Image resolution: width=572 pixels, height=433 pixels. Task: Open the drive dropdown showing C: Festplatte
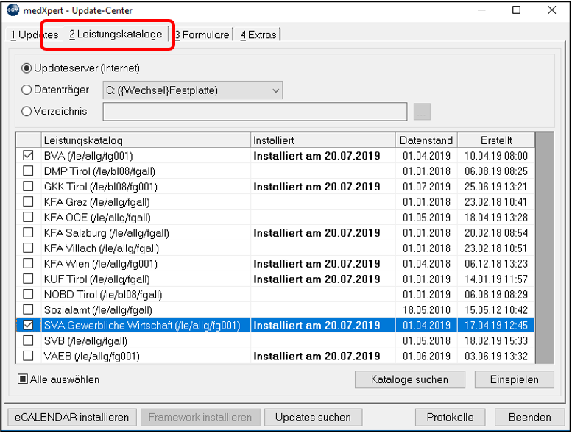pyautogui.click(x=193, y=90)
